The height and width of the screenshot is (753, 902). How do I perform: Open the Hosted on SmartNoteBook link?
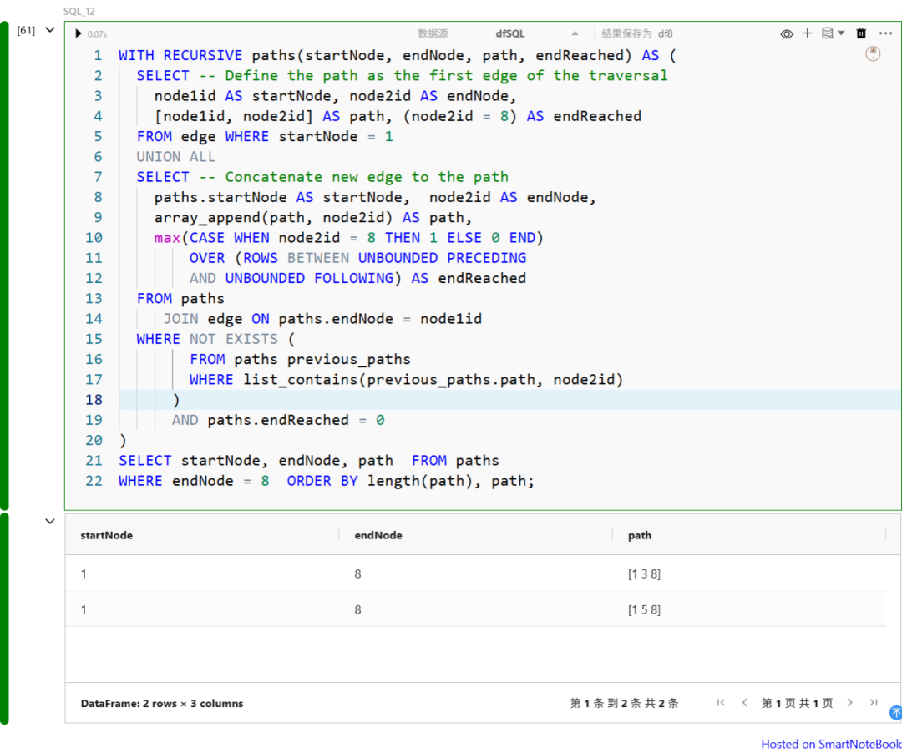click(x=830, y=744)
